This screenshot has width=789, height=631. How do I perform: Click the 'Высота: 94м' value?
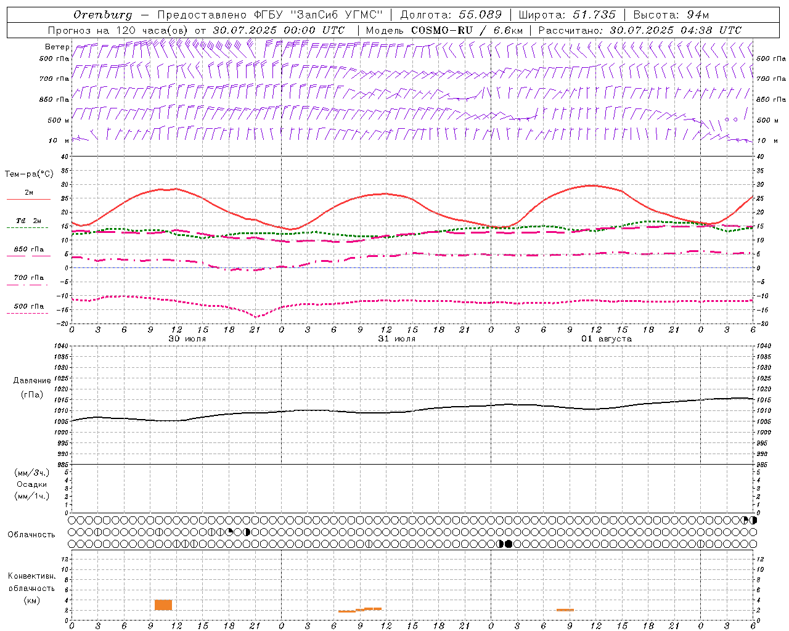click(671, 15)
